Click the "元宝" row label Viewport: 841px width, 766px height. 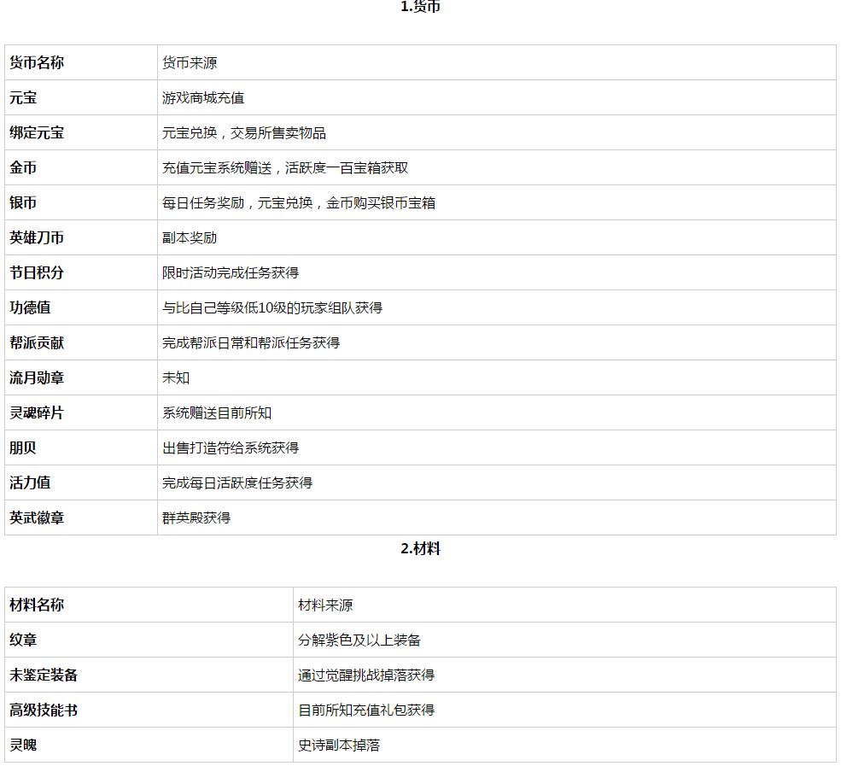[x=21, y=97]
